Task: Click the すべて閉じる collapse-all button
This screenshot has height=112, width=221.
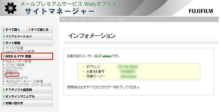Action: (x=40, y=29)
